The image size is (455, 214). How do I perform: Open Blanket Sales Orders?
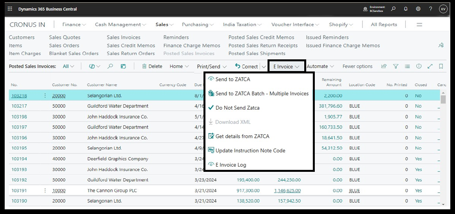[x=74, y=53]
